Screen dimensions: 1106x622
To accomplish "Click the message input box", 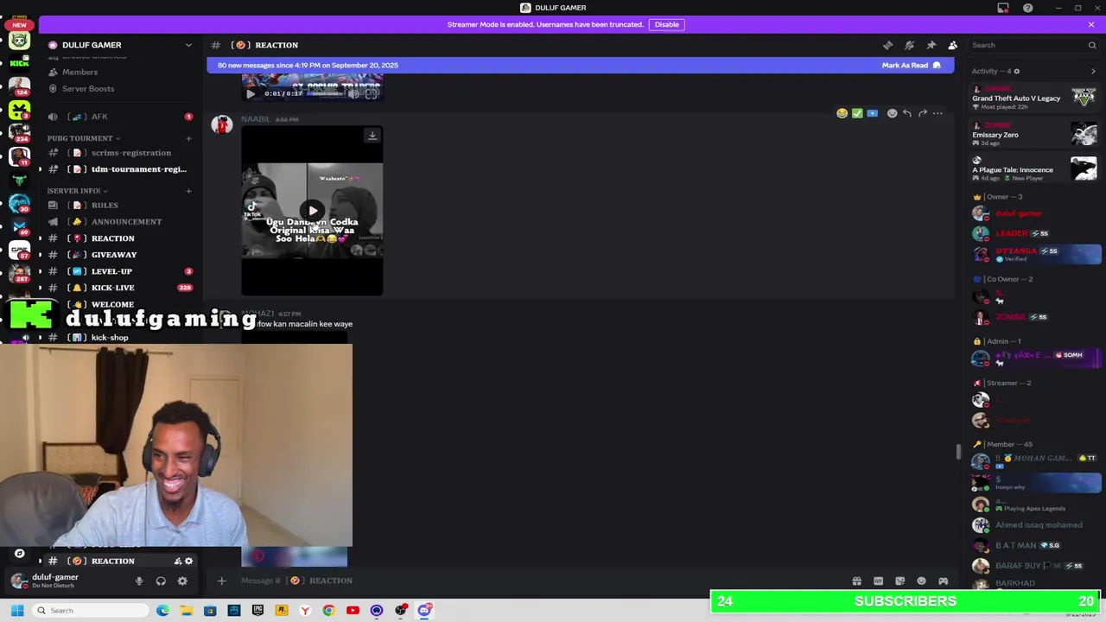I will 536,581.
